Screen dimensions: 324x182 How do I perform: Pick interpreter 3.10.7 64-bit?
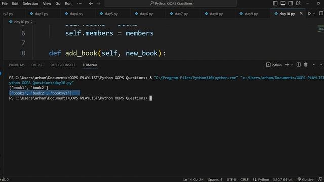pos(282,180)
